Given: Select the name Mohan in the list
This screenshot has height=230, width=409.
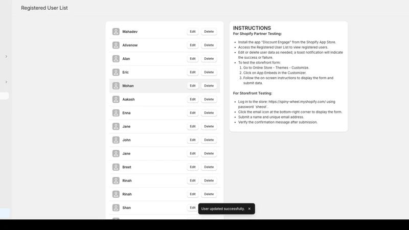Looking at the screenshot, I should pos(128,86).
